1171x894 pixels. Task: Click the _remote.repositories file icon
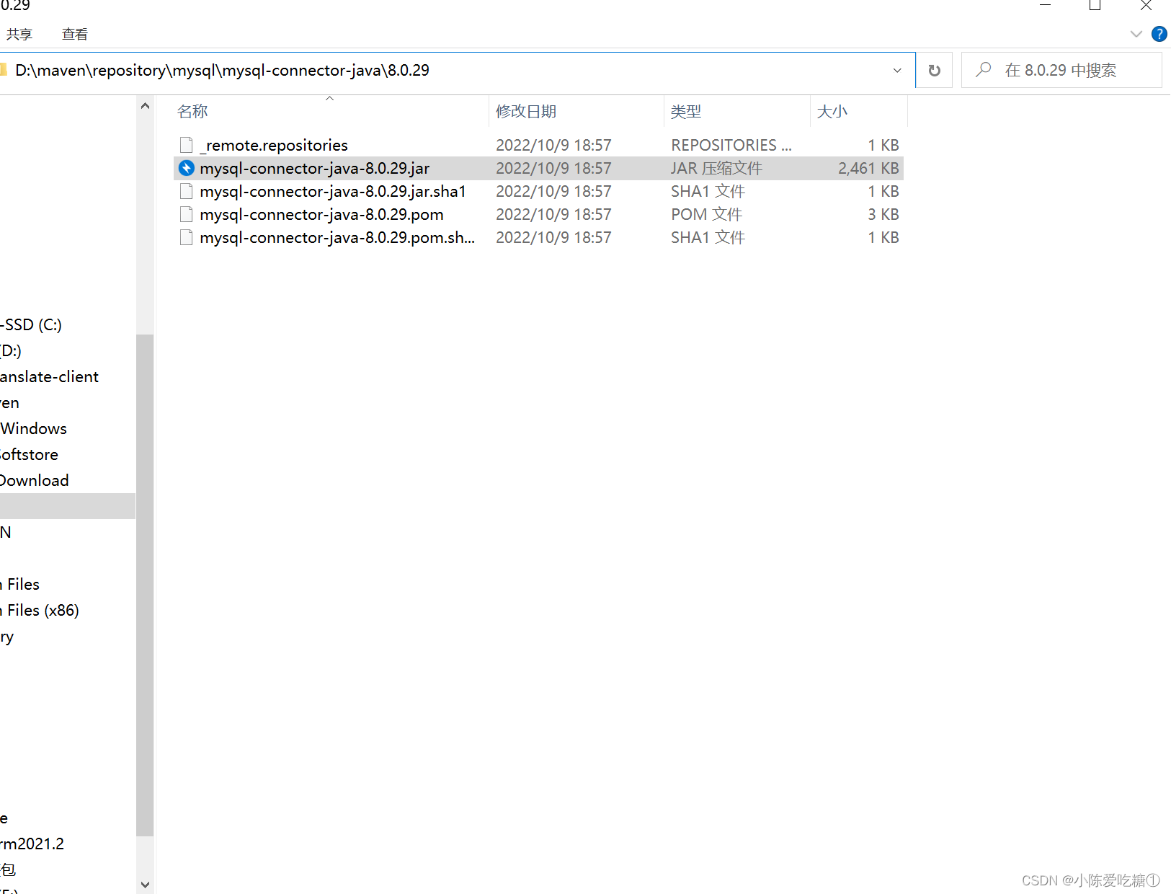tap(187, 145)
